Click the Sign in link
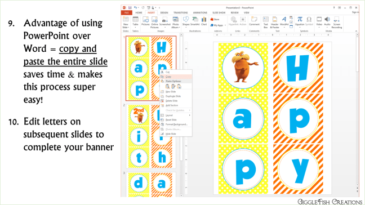Viewport: 365px width, 205px height. (355, 12)
